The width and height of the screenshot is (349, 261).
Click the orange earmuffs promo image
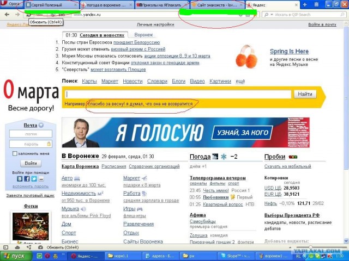tap(246, 57)
